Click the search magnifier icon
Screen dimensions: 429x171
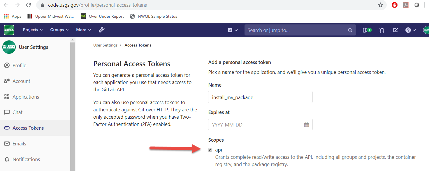pyautogui.click(x=350, y=30)
